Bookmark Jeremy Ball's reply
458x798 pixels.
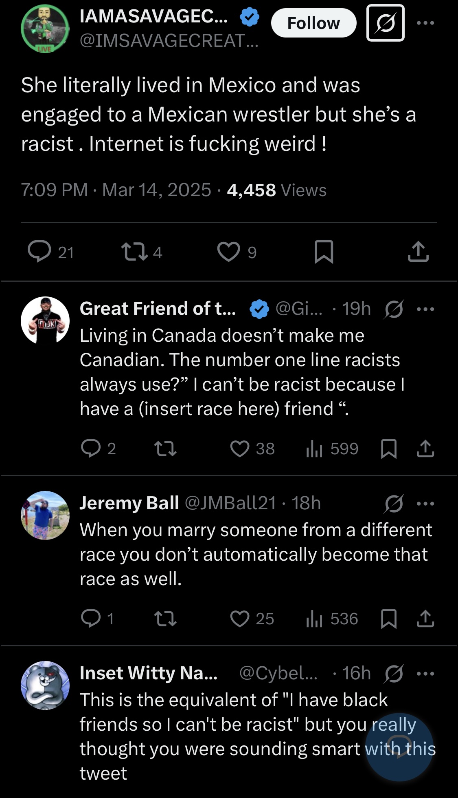(x=388, y=619)
